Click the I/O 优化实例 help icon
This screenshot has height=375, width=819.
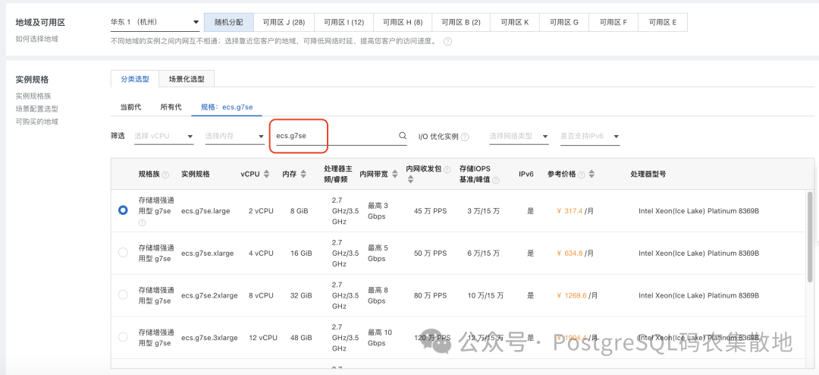[x=464, y=137]
